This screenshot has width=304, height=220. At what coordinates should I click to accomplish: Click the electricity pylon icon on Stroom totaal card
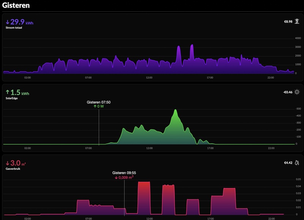tap(297, 21)
